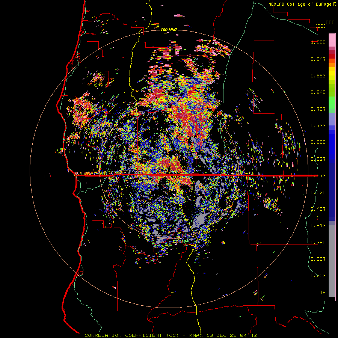Select the 0.467 scale label

318,209
